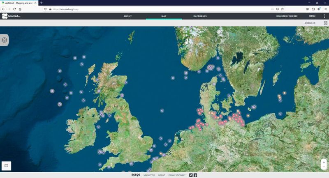Zoom out with the minus button
Image resolution: width=329 pixels, height=178 pixels.
(324, 167)
